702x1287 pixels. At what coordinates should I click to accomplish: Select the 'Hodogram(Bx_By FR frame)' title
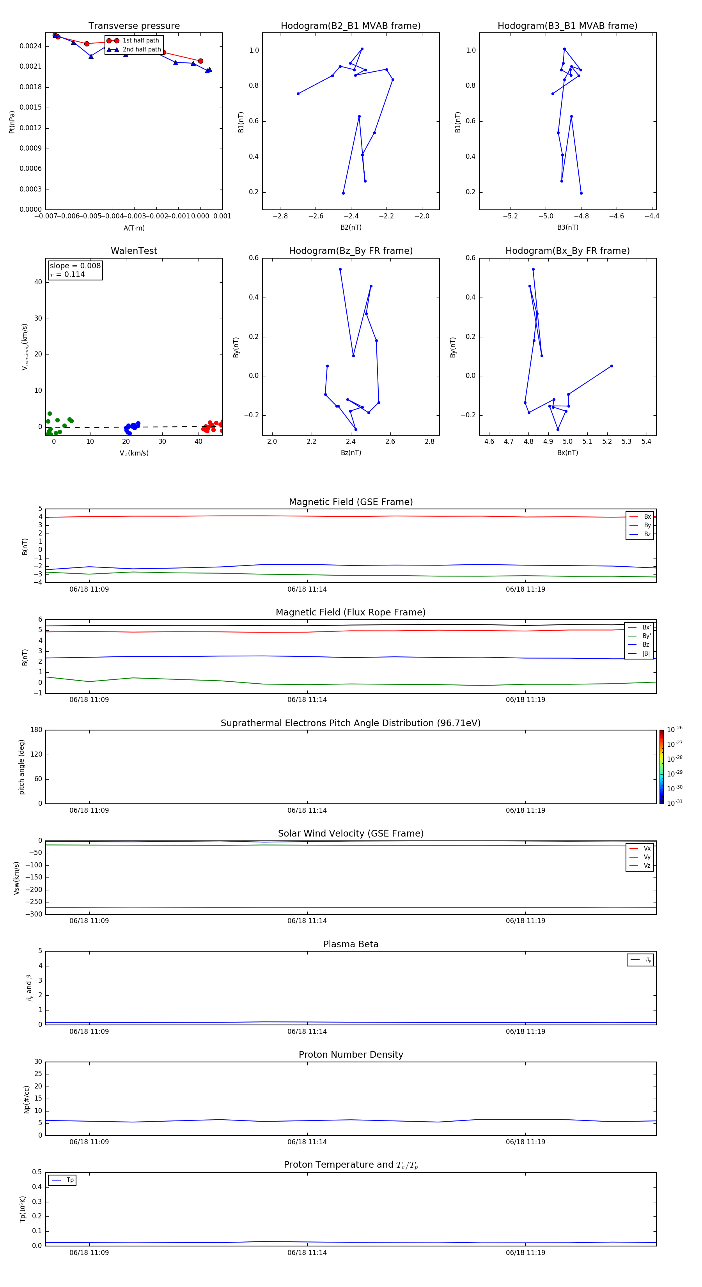coord(567,251)
